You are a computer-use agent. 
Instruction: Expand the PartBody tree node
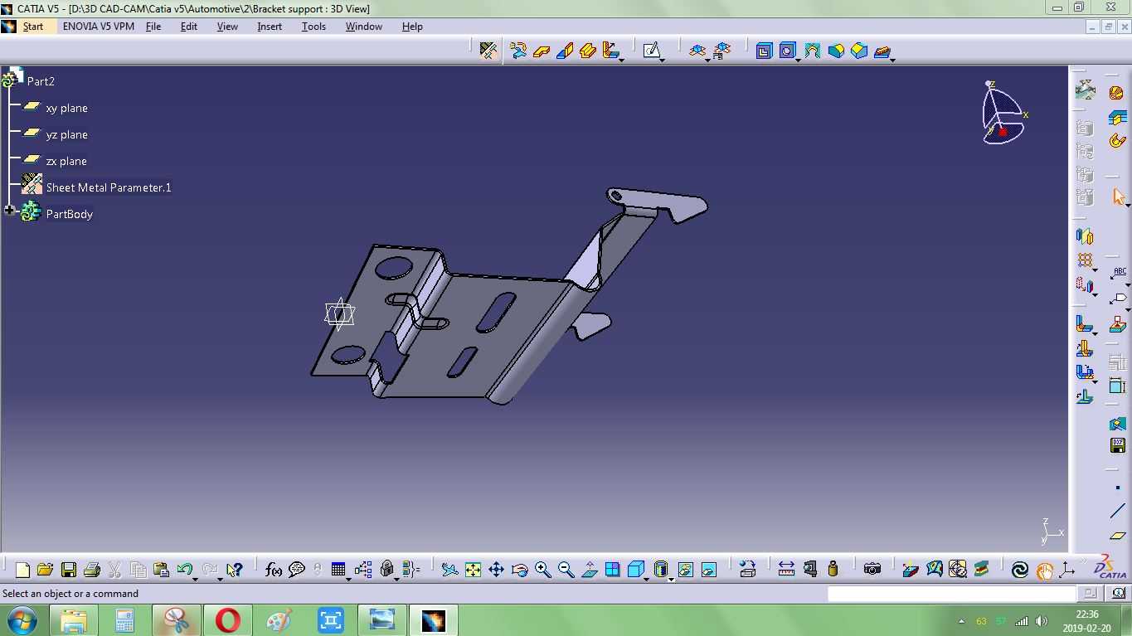(10, 211)
